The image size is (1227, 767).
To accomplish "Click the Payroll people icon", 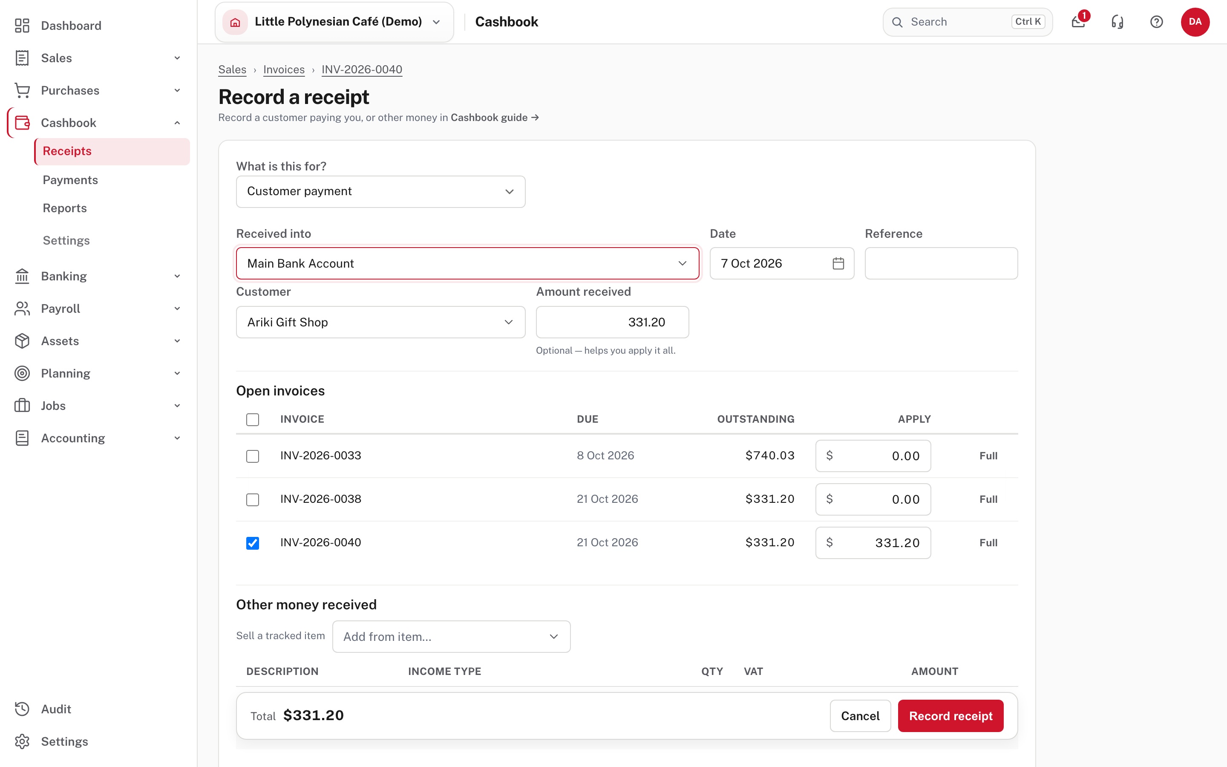I will (22, 309).
